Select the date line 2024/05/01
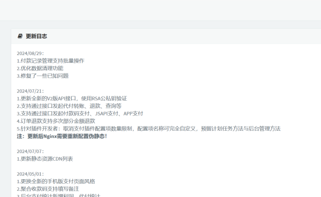 point(30,174)
